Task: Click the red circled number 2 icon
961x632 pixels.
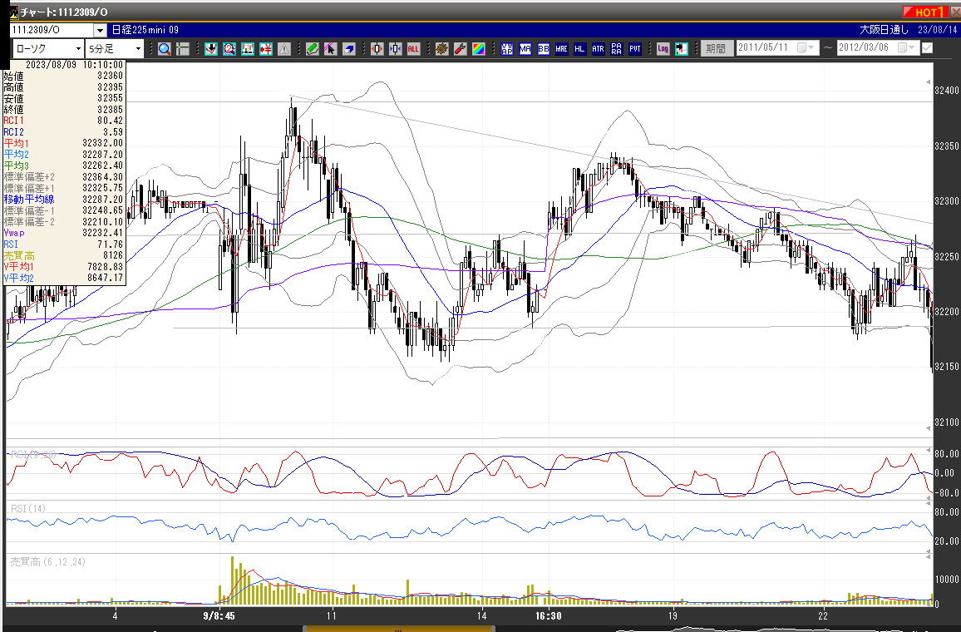Action: pos(229,49)
